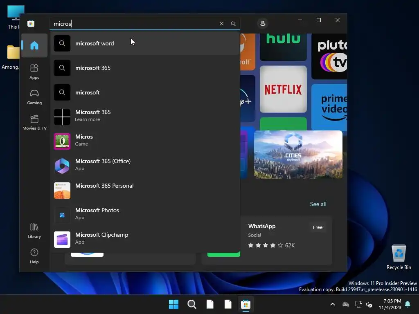Select the 'microsoft' search suggestion
Image resolution: width=419 pixels, height=314 pixels.
pos(145,92)
